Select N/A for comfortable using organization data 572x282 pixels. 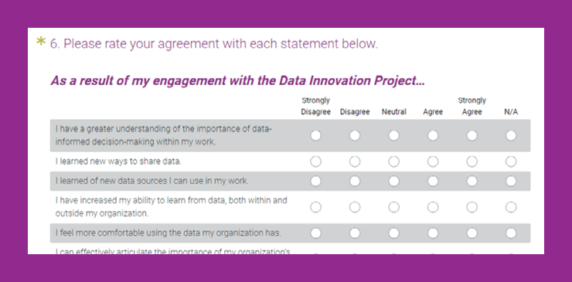click(511, 233)
